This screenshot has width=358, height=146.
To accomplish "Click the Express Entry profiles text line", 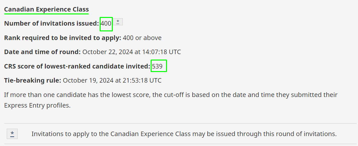I will (37, 106).
